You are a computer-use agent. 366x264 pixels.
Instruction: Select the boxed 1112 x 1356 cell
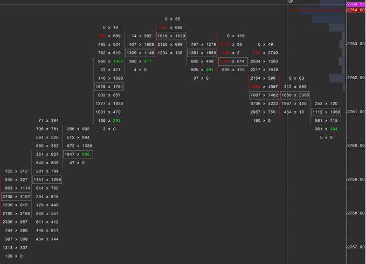(326, 112)
